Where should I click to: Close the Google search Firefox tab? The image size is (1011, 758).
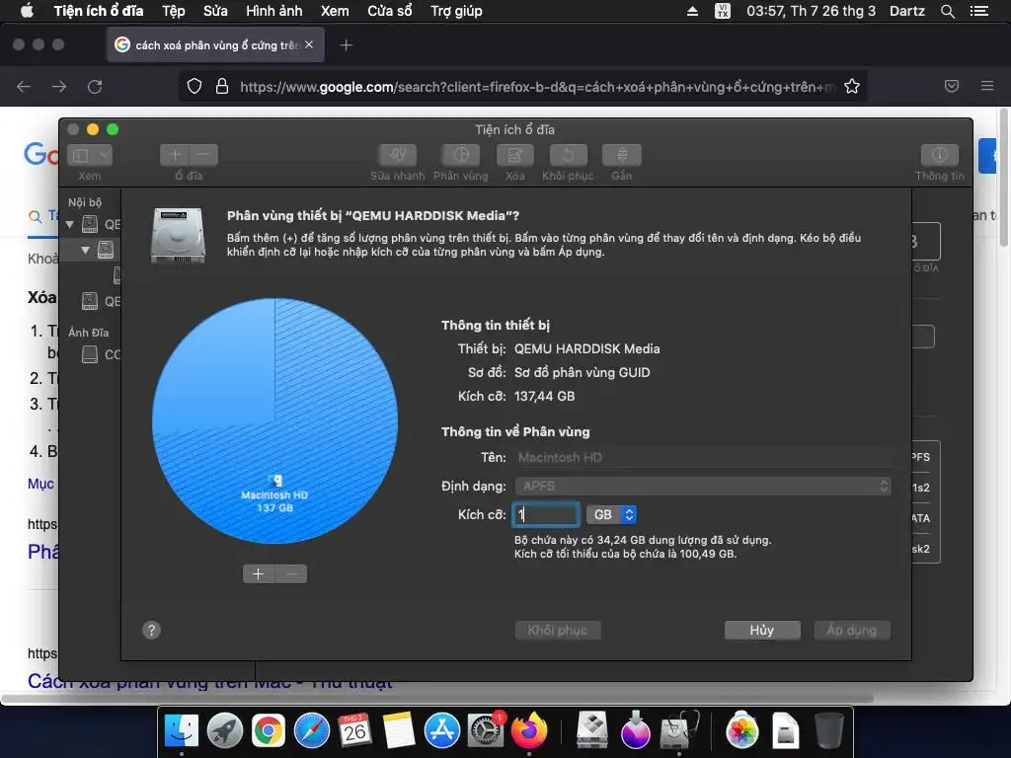[309, 44]
